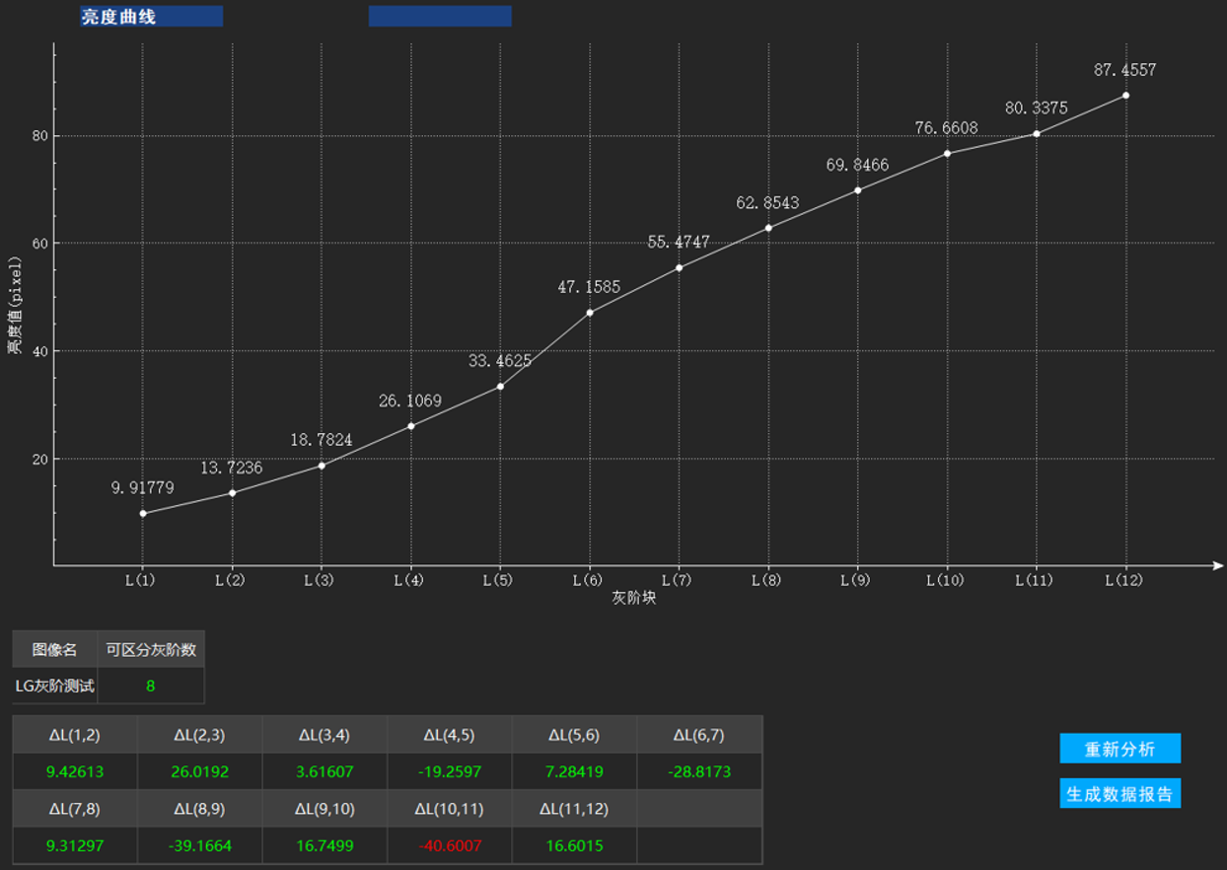This screenshot has width=1227, height=870.
Task: Select the data point labeled 33.4625
Action: click(x=500, y=386)
